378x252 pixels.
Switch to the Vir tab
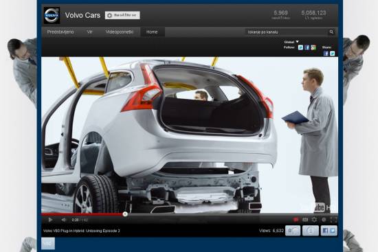pos(89,32)
